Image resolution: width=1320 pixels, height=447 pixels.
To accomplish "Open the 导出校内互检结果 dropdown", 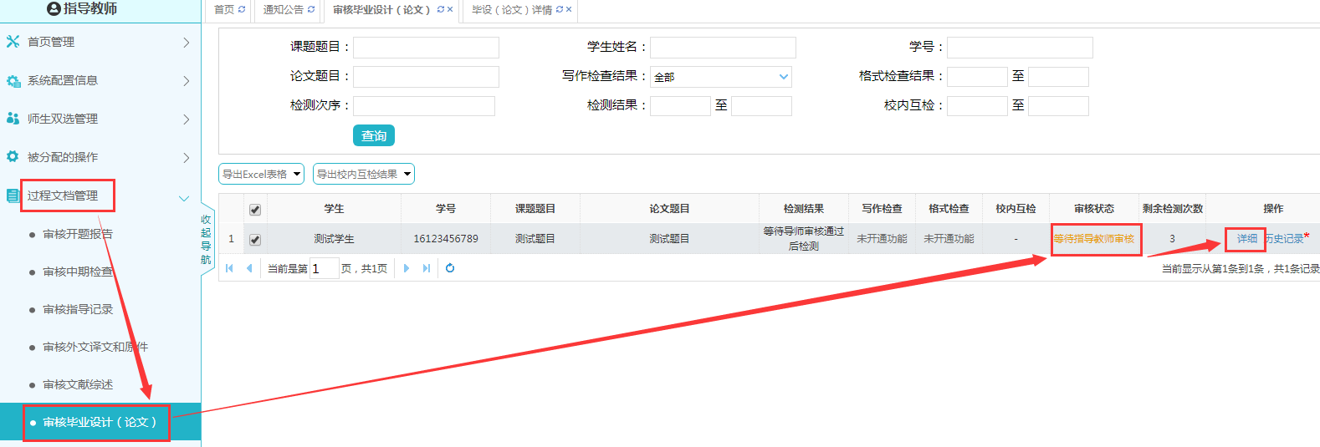I will 363,174.
